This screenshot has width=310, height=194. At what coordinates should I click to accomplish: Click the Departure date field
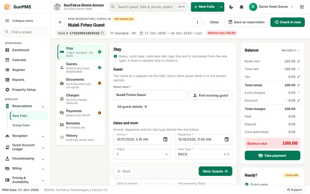point(203,139)
